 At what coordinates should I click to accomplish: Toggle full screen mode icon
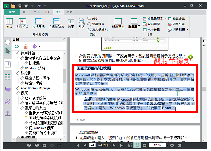pyautogui.click(x=180, y=145)
